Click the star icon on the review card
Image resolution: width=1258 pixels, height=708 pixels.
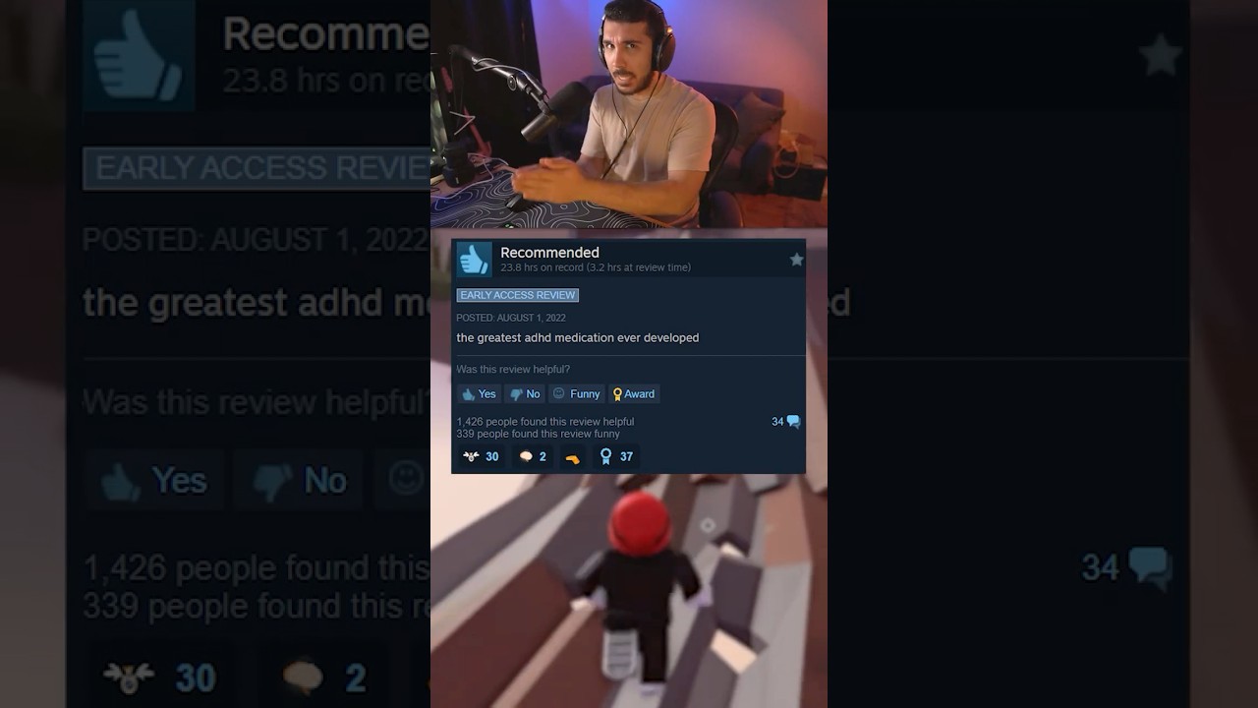pyautogui.click(x=796, y=260)
